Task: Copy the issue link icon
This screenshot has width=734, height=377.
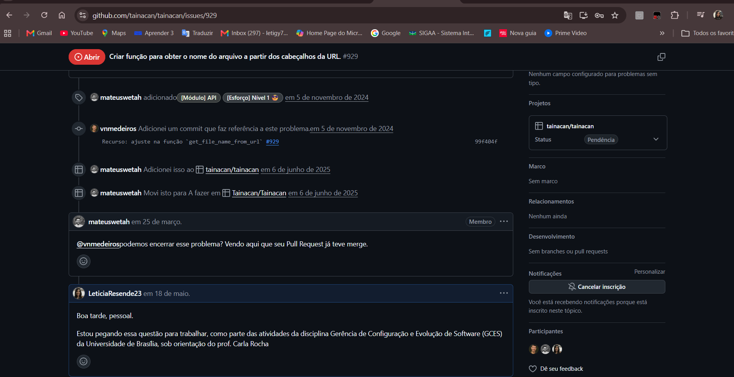Action: [x=661, y=57]
